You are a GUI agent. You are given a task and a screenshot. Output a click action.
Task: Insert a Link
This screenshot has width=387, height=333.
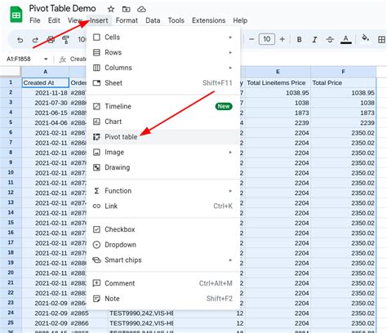[163, 206]
